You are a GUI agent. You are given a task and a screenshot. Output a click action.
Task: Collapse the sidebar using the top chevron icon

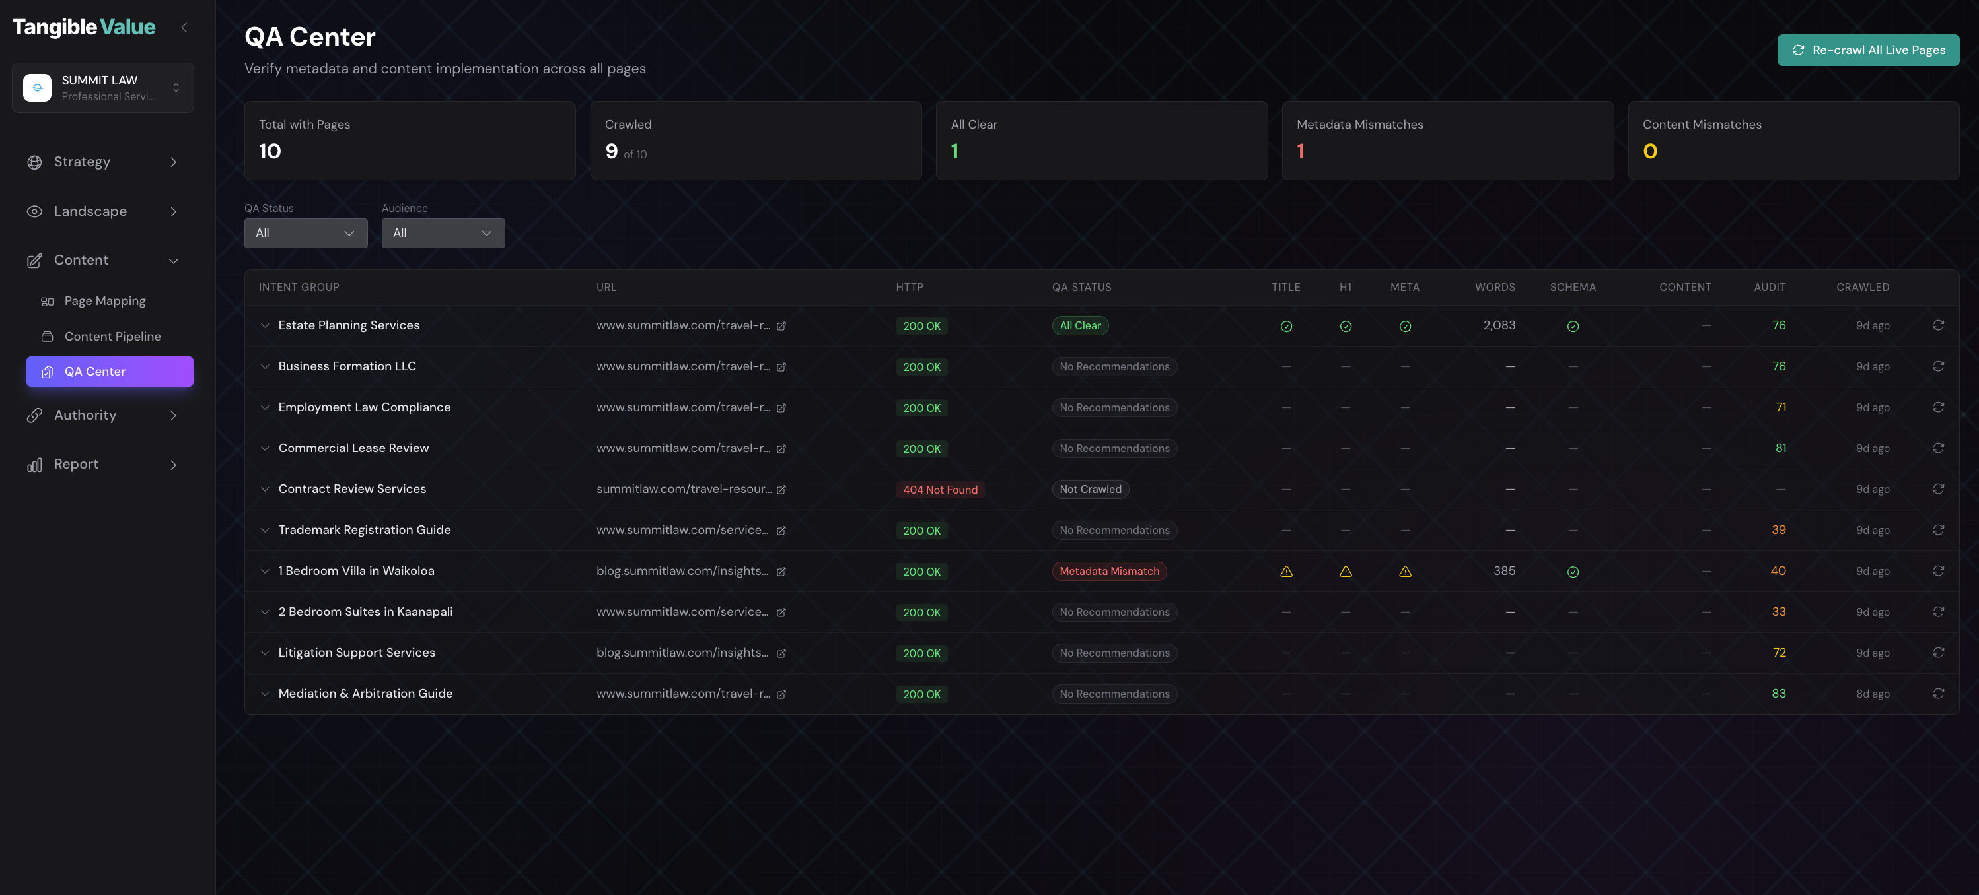tap(184, 27)
